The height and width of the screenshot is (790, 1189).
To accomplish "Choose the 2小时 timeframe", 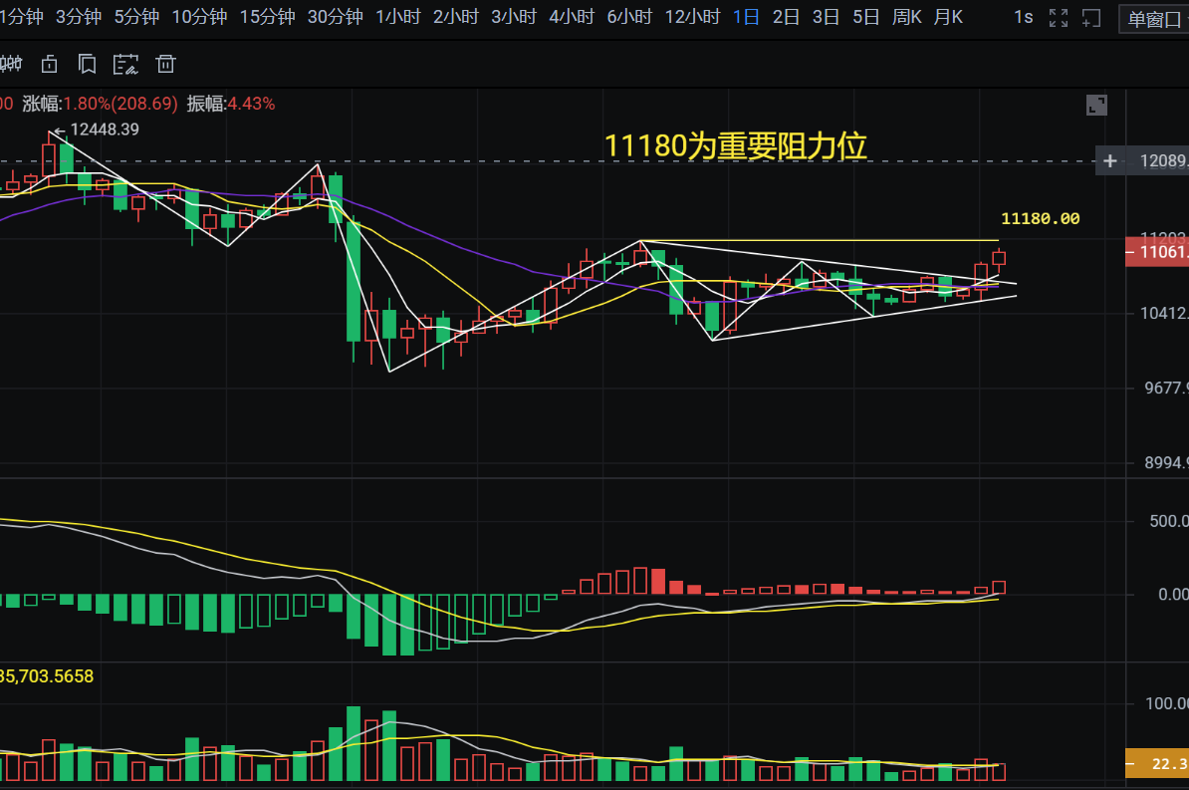I will tap(456, 17).
